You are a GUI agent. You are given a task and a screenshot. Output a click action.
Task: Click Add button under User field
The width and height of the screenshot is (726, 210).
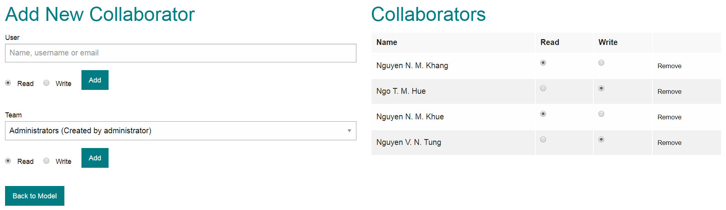pos(95,80)
